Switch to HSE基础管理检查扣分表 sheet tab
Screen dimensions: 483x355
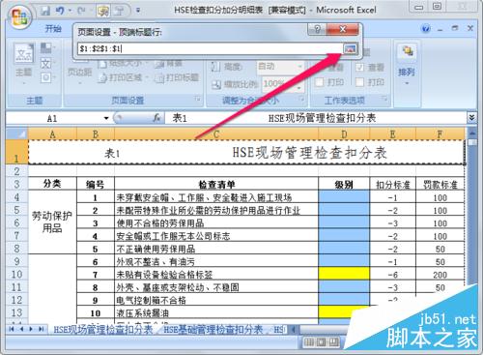pos(213,329)
